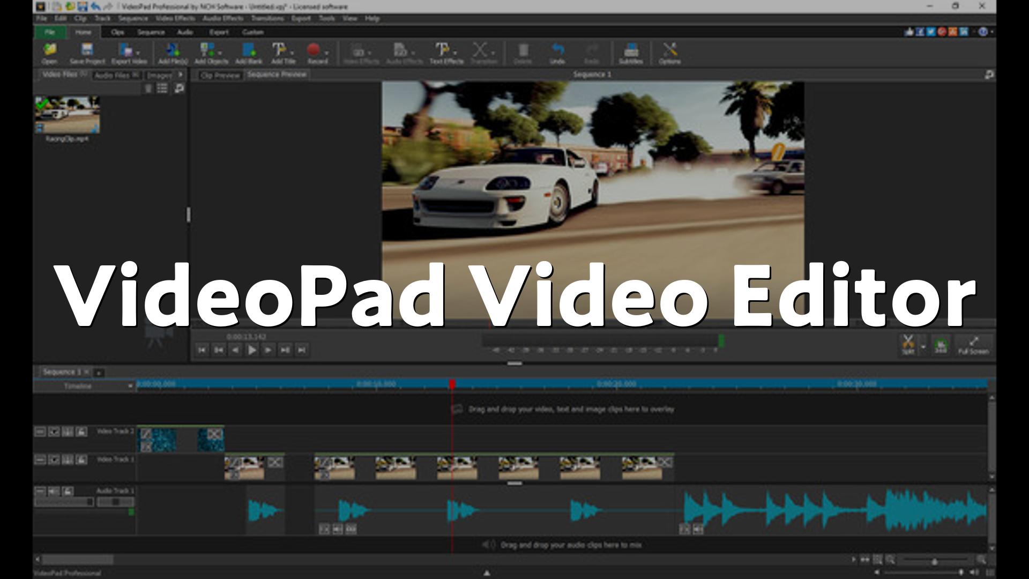The width and height of the screenshot is (1029, 579).
Task: Add a new sequence tab
Action: [x=99, y=372]
